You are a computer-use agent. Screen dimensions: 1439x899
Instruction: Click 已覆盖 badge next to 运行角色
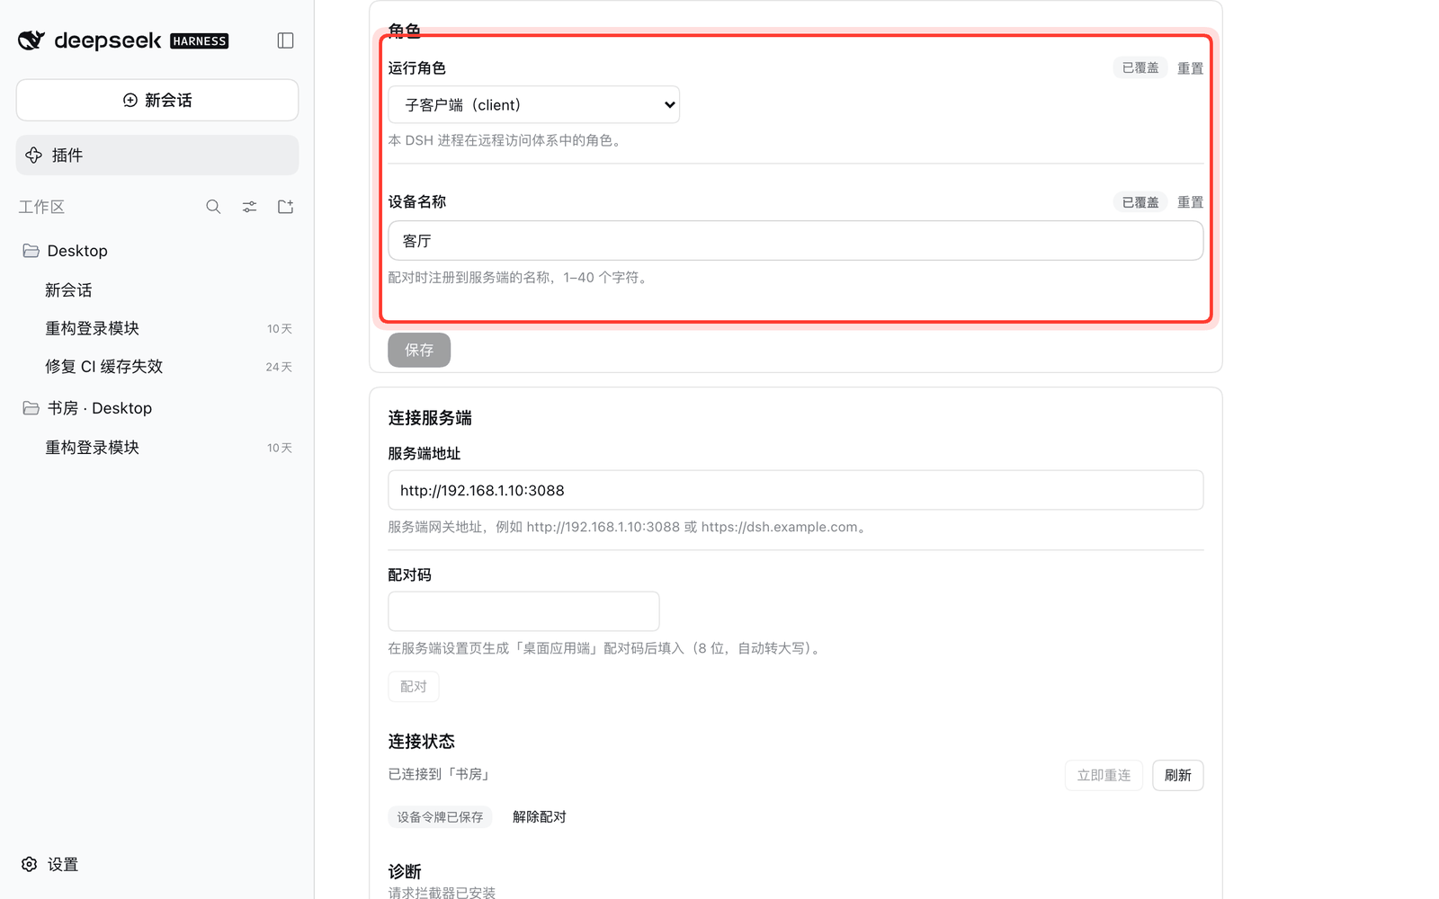1140,68
